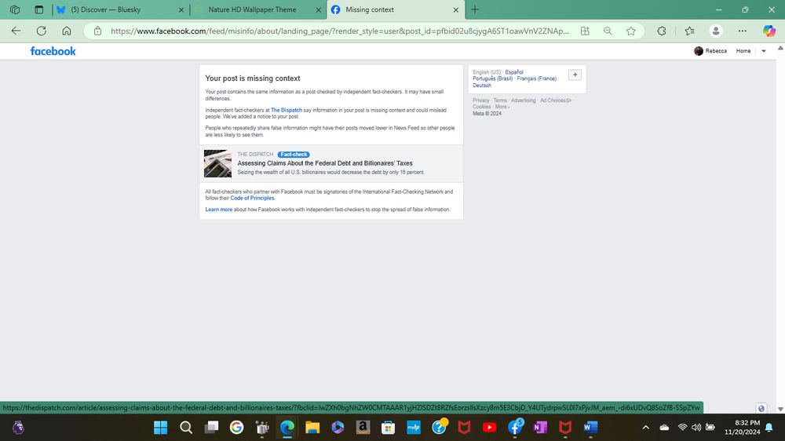
Task: Open the Privacy footer link
Action: pos(481,100)
